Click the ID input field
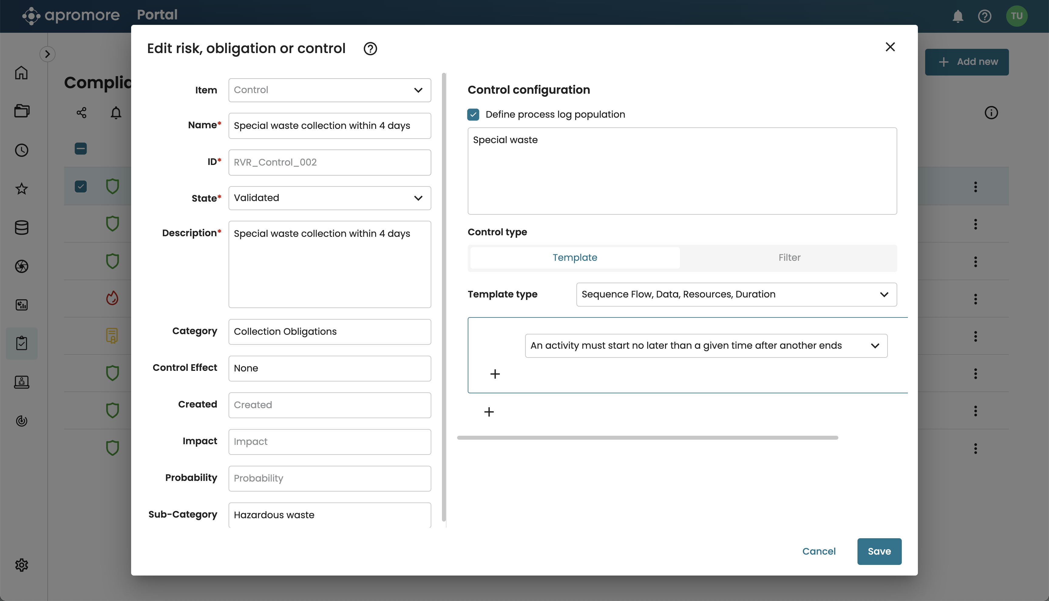The height and width of the screenshot is (601, 1049). [329, 163]
